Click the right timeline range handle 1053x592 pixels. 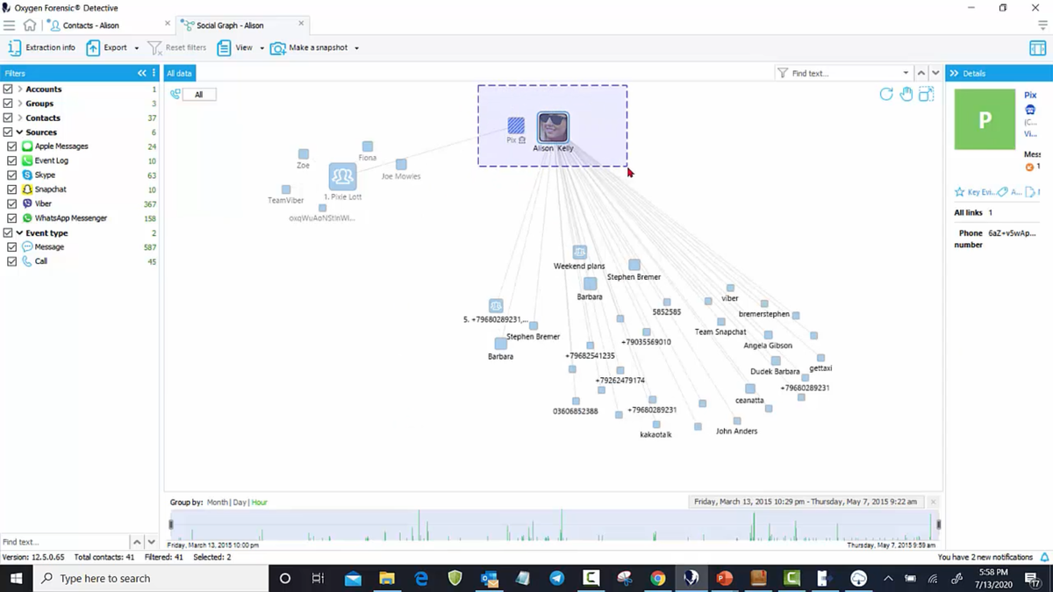click(939, 524)
